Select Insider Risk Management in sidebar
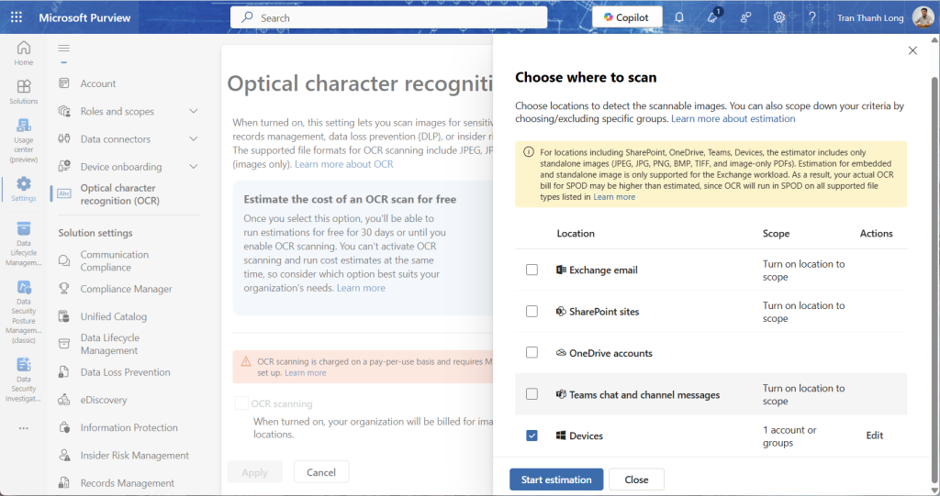The height and width of the screenshot is (496, 940). tap(134, 456)
